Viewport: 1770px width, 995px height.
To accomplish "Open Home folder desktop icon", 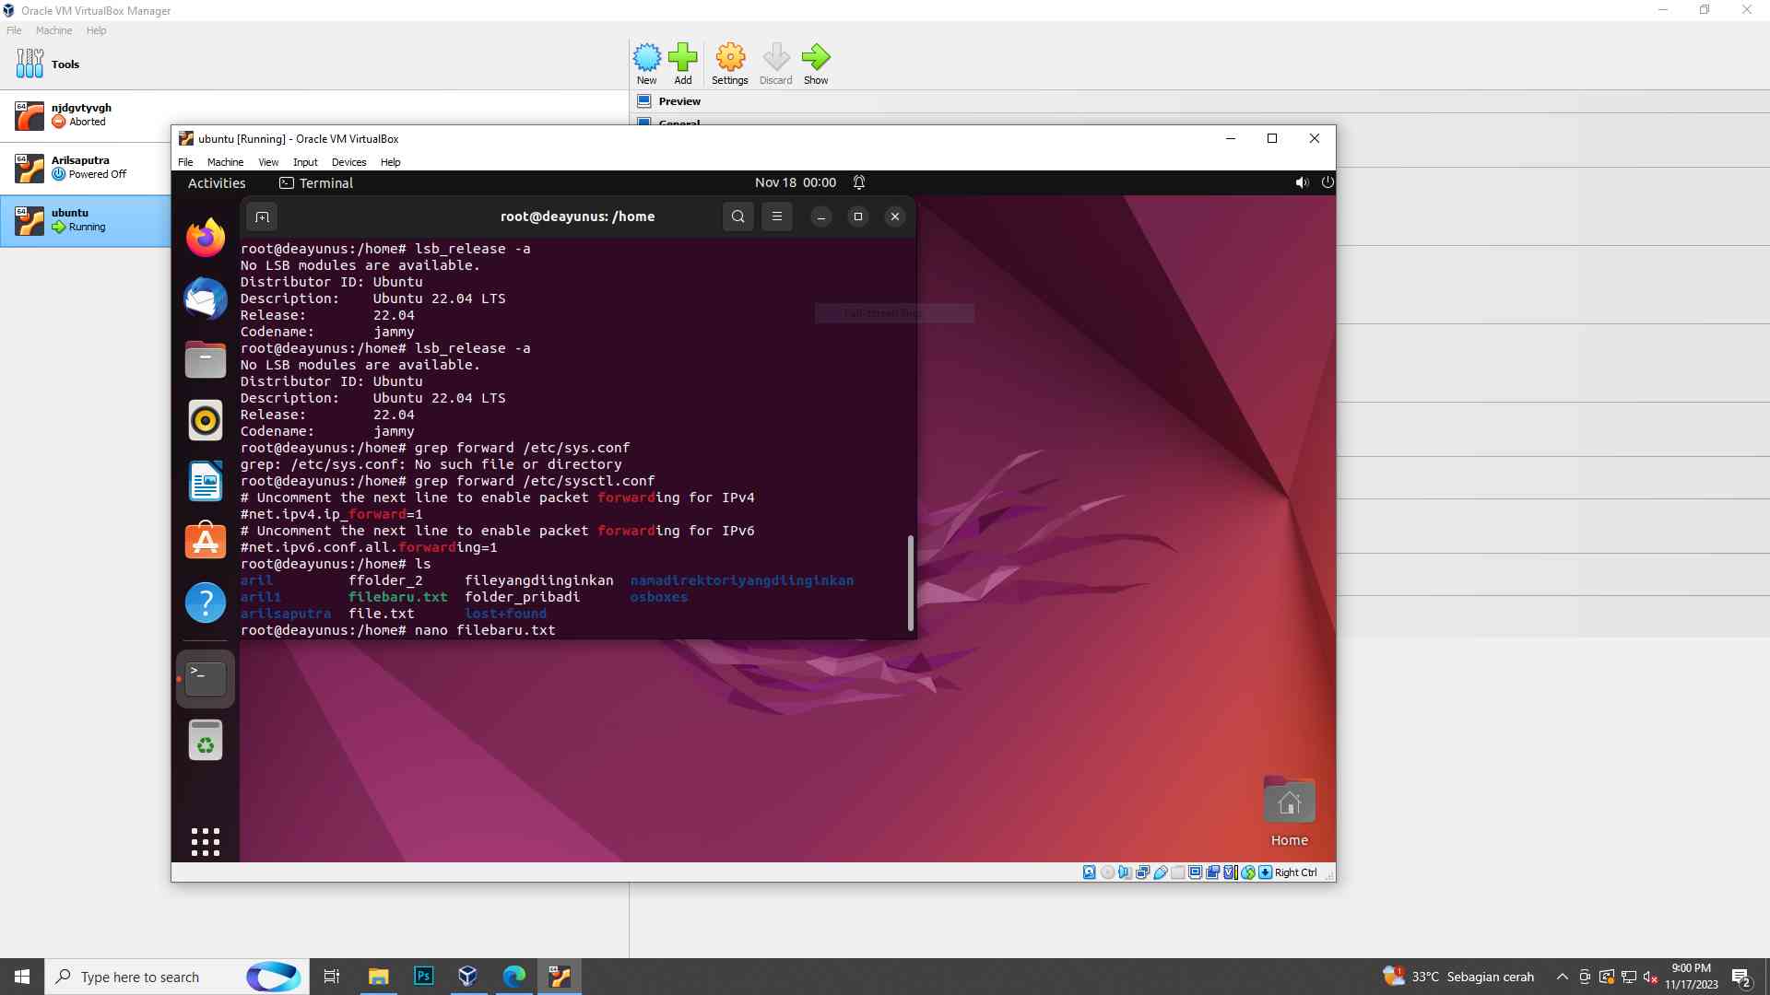I will [1290, 811].
